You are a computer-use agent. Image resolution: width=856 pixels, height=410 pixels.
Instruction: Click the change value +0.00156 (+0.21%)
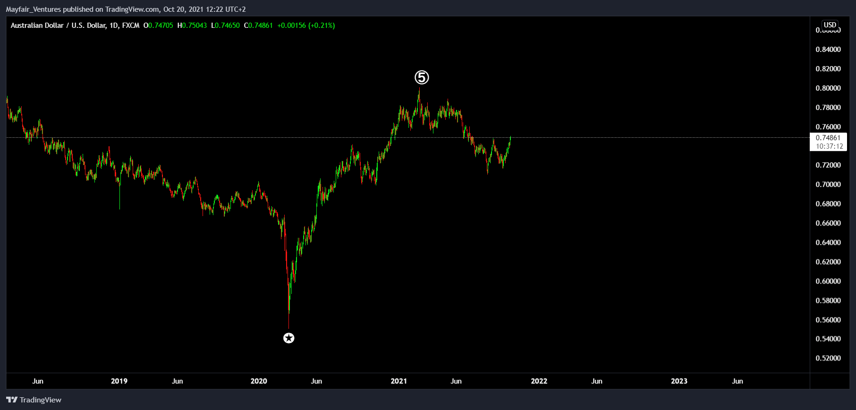(x=306, y=25)
